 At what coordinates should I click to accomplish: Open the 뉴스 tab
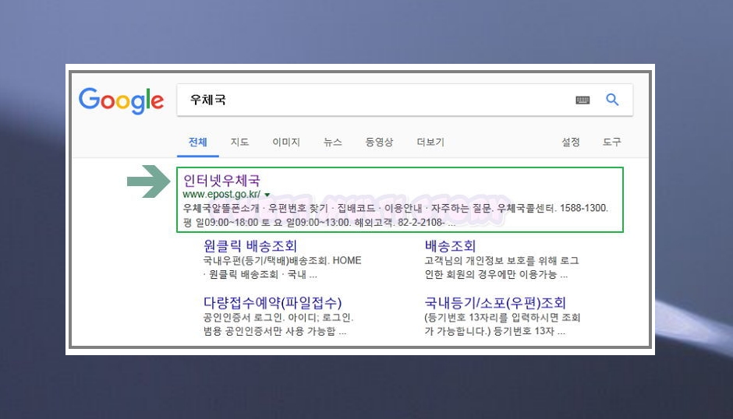(x=333, y=142)
